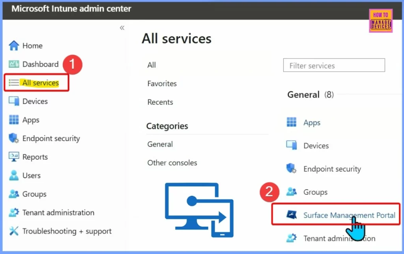404x254 pixels.
Task: Click the Tenant administration gear icon in sidebar
Action: (x=14, y=213)
